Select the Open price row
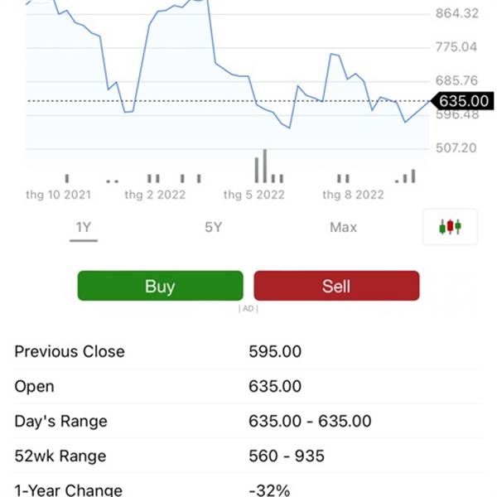Screen dimensions: 497x497 pos(248,386)
